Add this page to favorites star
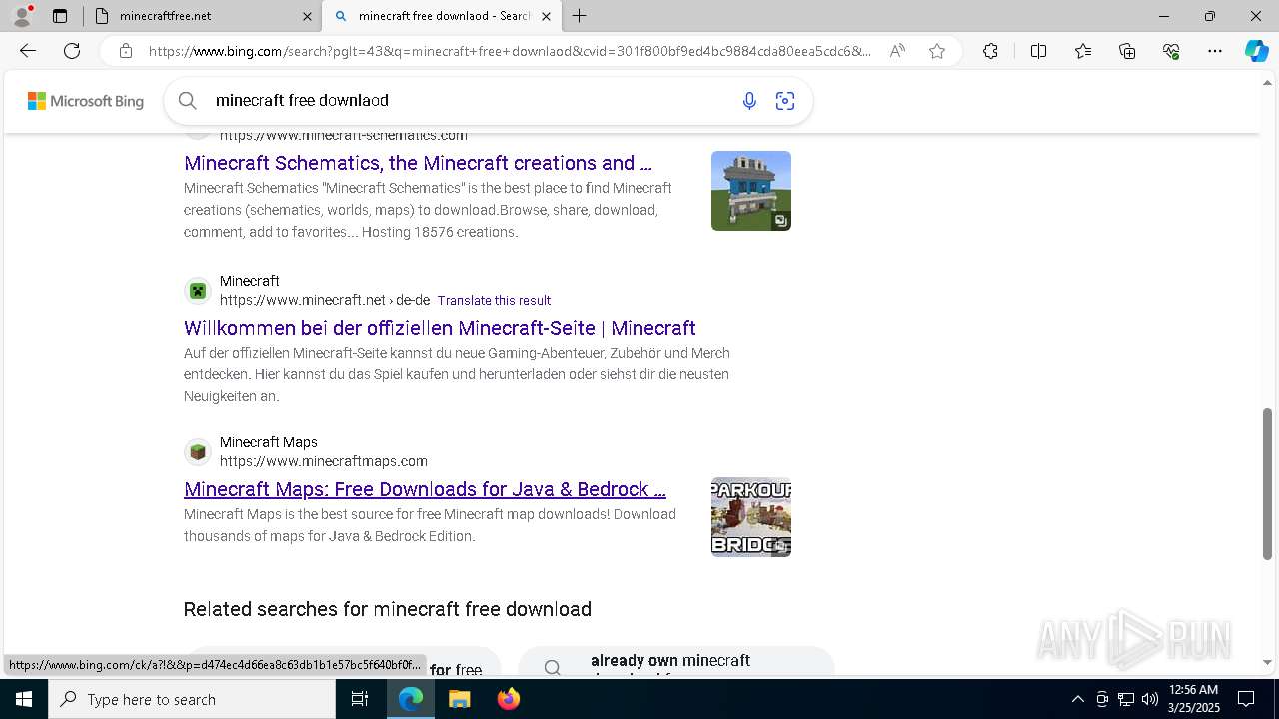The image size is (1279, 719). click(x=937, y=51)
